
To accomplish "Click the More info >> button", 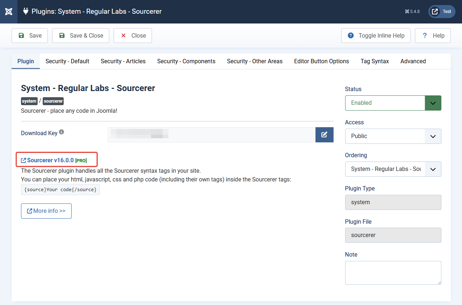I will click(x=46, y=211).
